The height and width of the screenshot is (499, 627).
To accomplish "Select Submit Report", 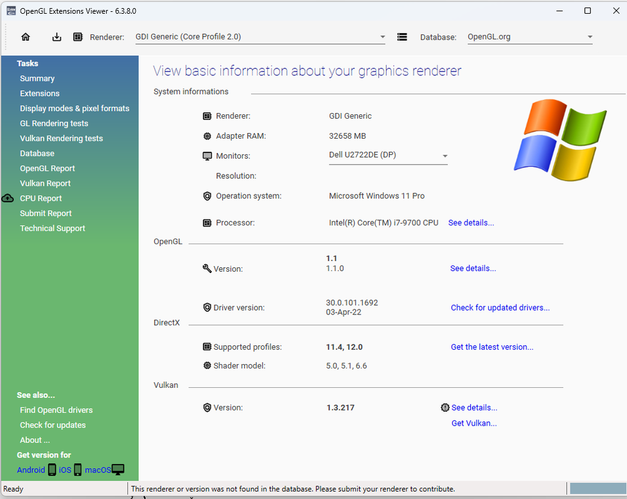I will pyautogui.click(x=46, y=213).
